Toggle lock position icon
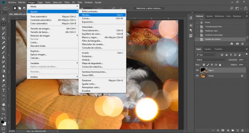249x133 pixels. coord(212,65)
